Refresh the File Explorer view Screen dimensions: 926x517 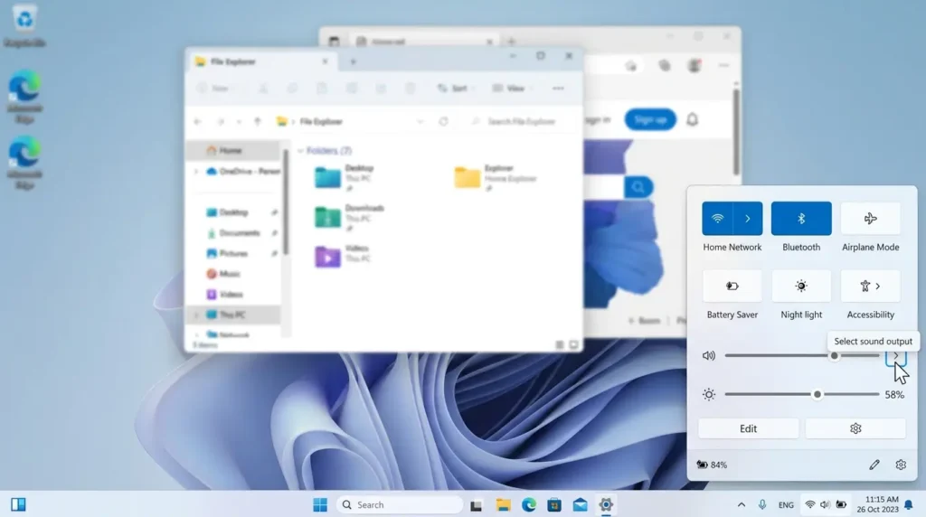click(443, 122)
